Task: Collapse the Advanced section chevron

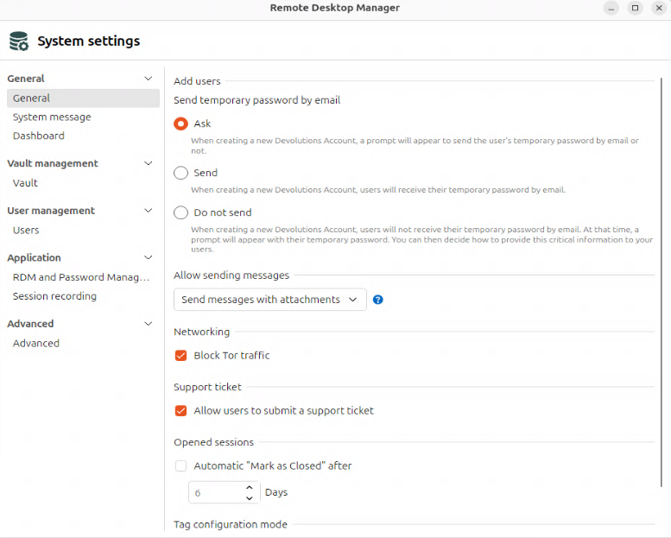Action: point(148,324)
